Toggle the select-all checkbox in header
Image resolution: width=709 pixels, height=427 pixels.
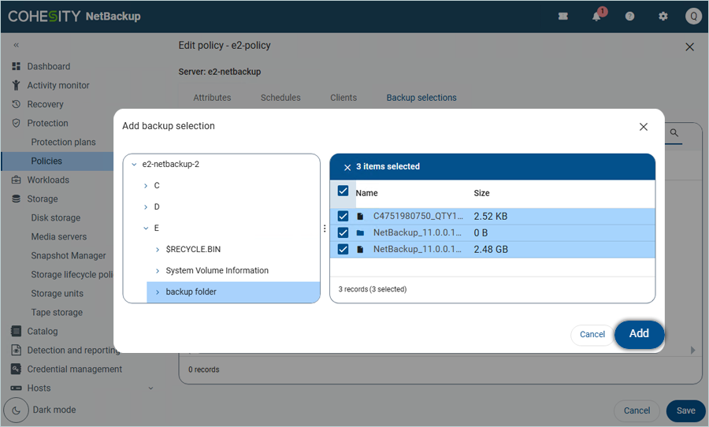(x=343, y=191)
